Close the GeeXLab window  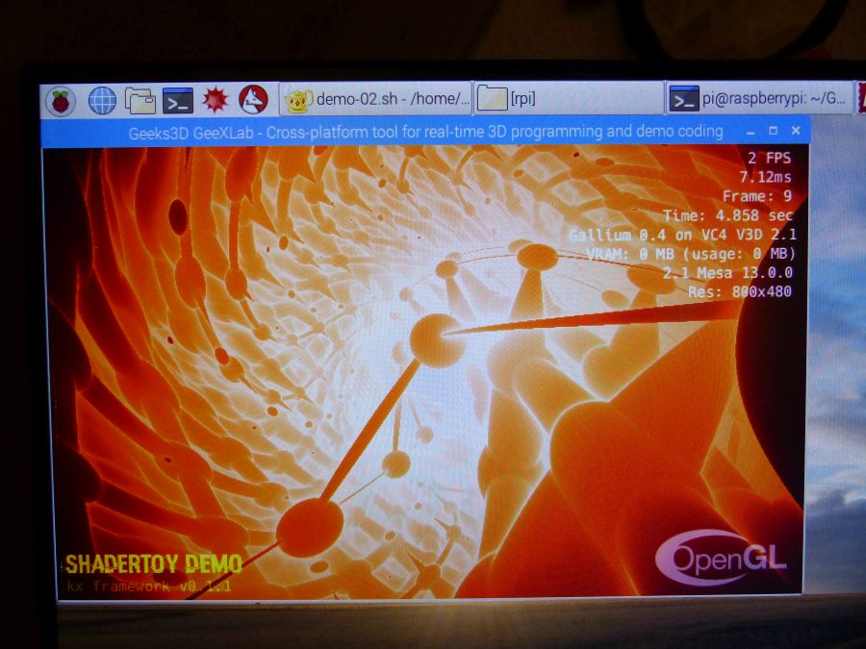(796, 131)
